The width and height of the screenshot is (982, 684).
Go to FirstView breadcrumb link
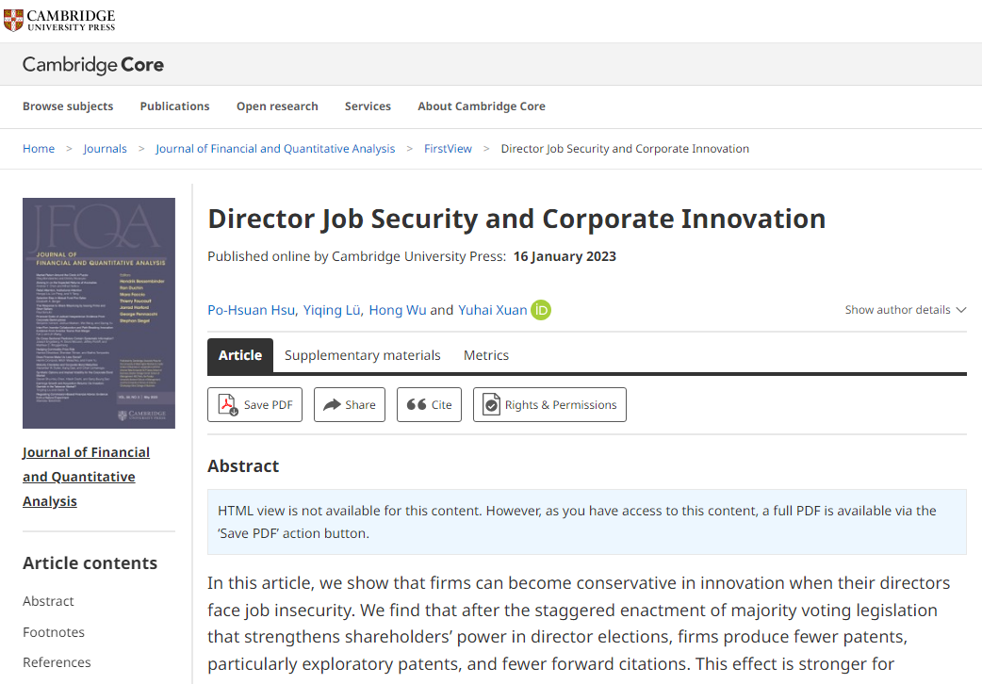pyautogui.click(x=448, y=149)
